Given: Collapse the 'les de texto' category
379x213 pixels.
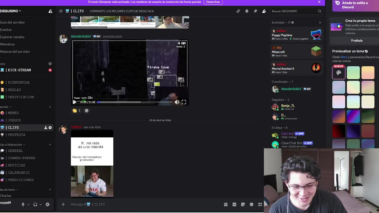Looking at the screenshot, I should tap(9, 190).
